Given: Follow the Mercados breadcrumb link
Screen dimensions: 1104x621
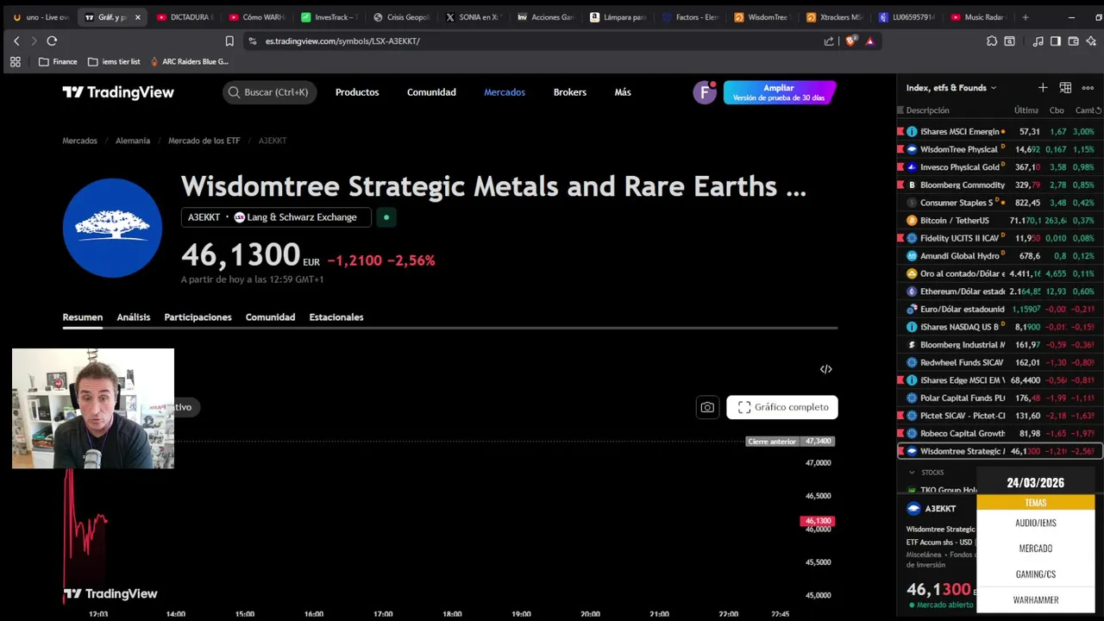Looking at the screenshot, I should (x=79, y=141).
